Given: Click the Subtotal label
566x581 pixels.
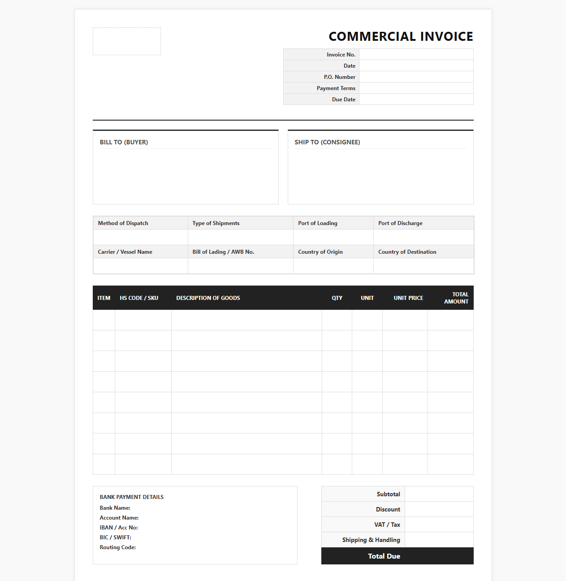Looking at the screenshot, I should (389, 494).
